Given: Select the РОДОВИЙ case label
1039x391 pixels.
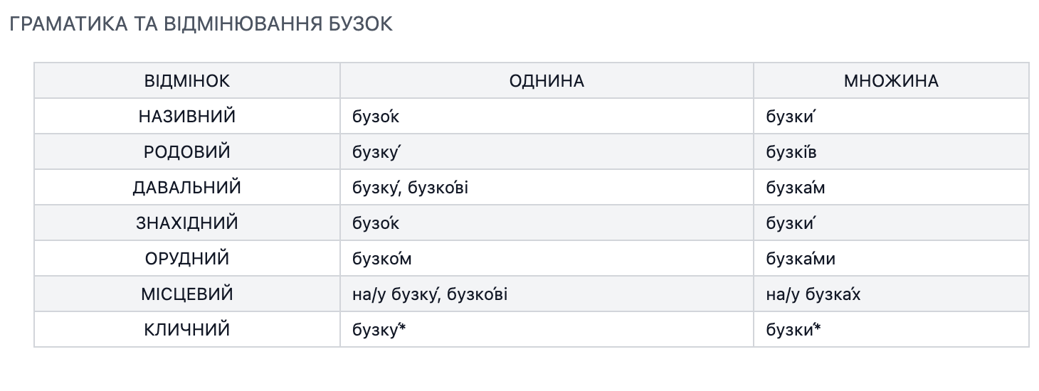Looking at the screenshot, I should click(x=186, y=152).
